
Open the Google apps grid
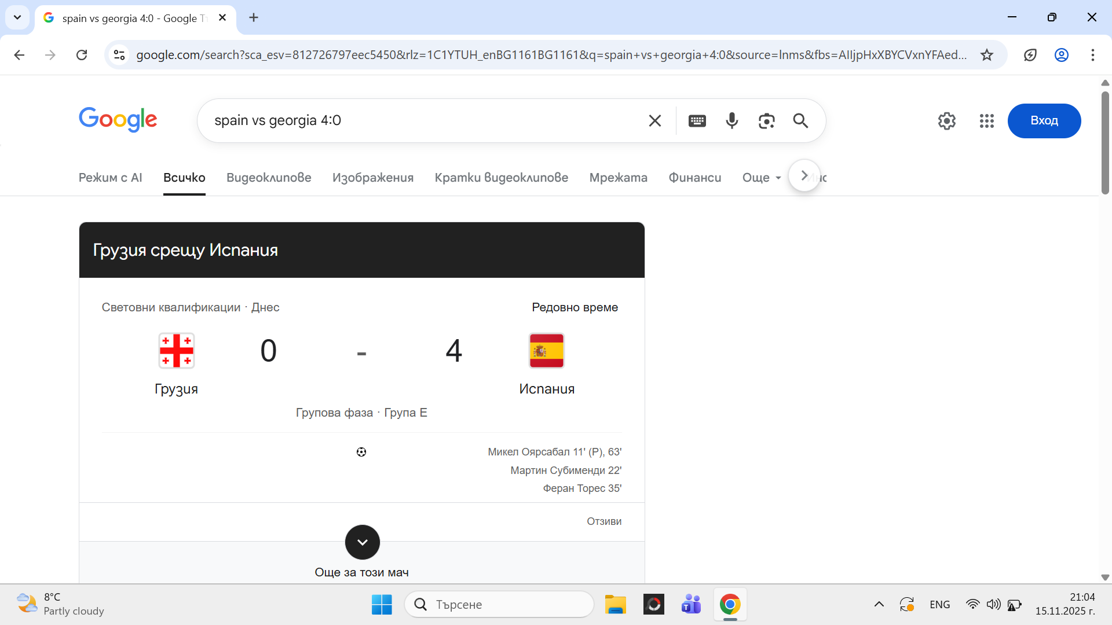click(986, 120)
